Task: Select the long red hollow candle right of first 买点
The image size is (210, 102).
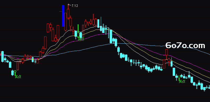Action: click(x=18, y=66)
